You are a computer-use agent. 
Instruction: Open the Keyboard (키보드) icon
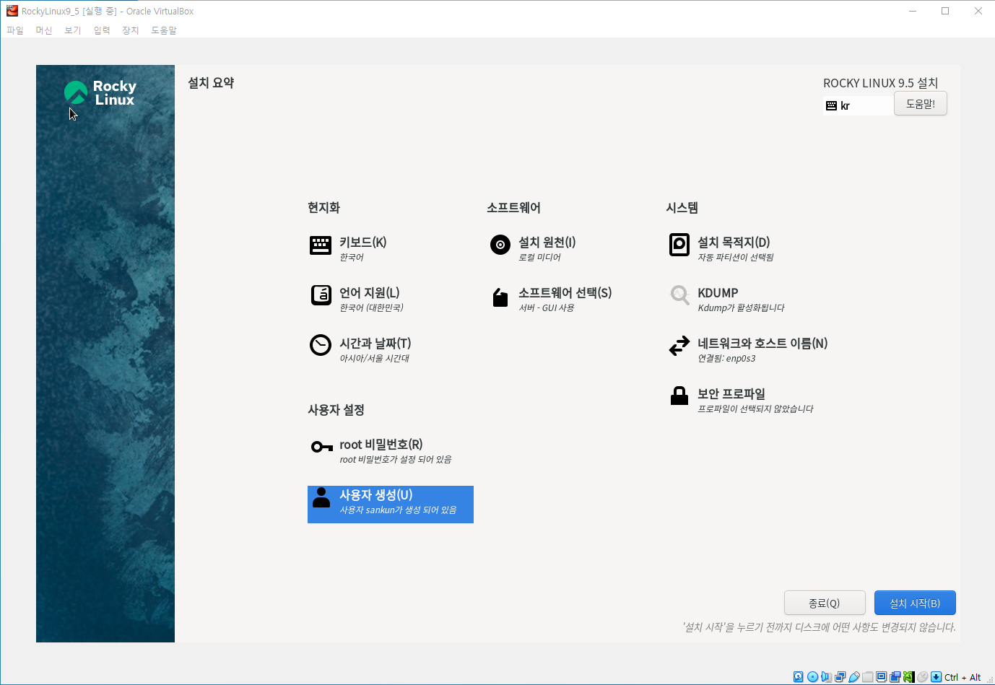click(321, 245)
